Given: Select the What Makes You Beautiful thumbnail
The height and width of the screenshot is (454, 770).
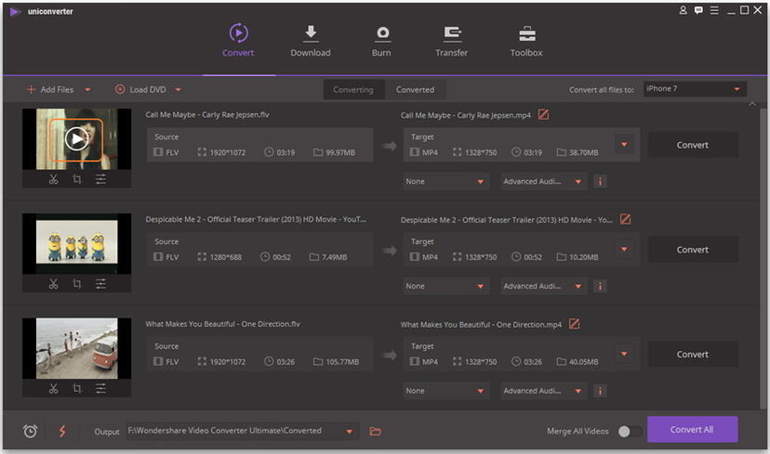Looking at the screenshot, I should pyautogui.click(x=76, y=348).
